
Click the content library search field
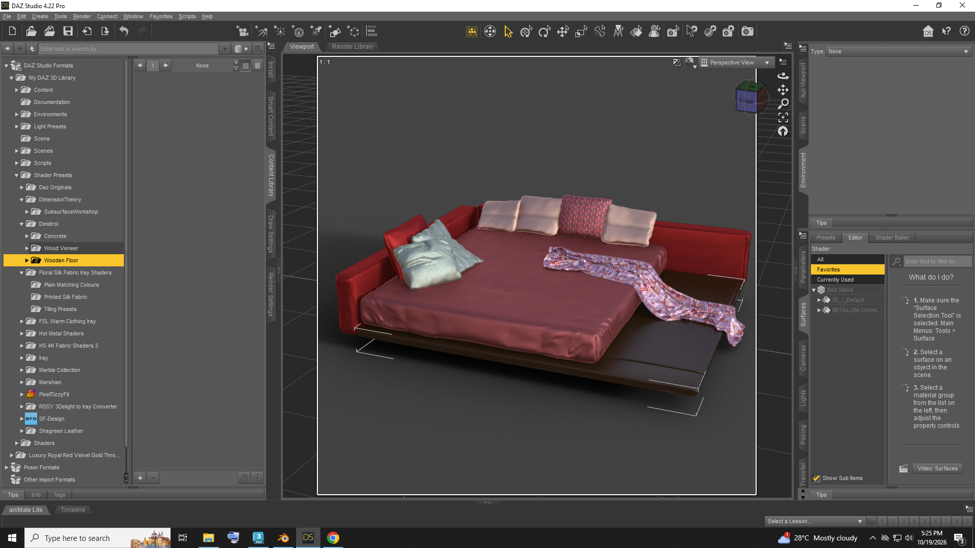(x=128, y=49)
